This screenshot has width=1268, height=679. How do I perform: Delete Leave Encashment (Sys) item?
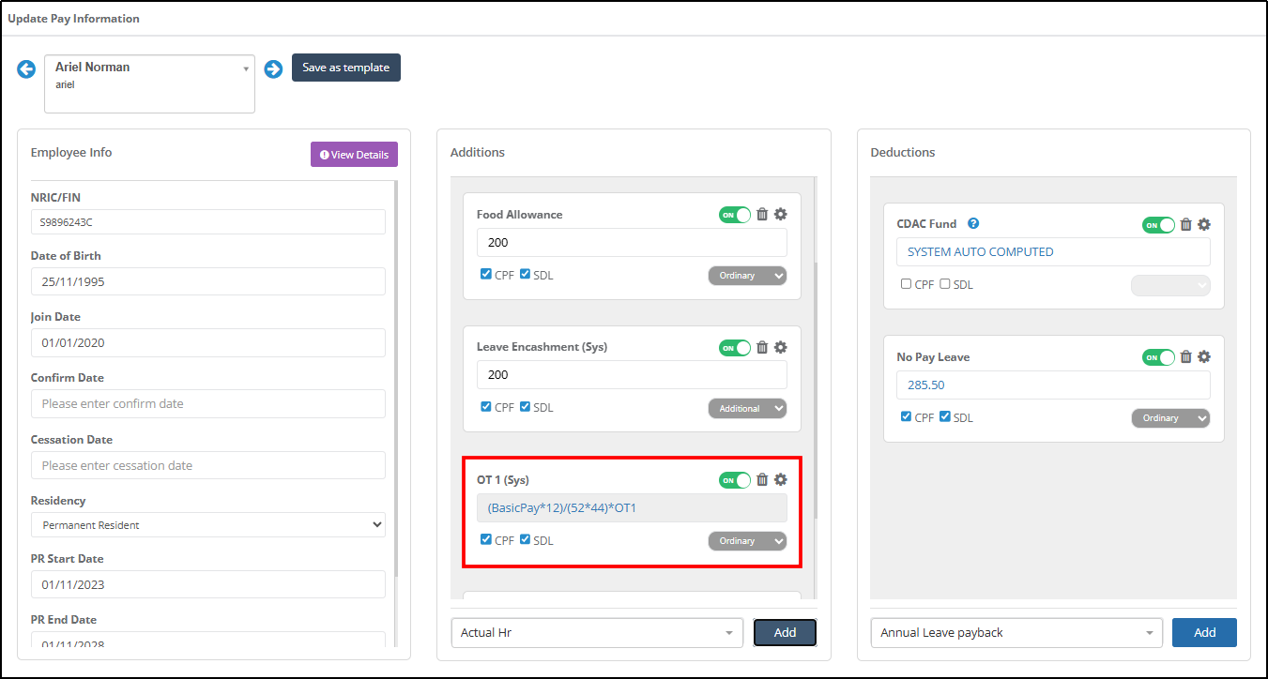coord(762,347)
